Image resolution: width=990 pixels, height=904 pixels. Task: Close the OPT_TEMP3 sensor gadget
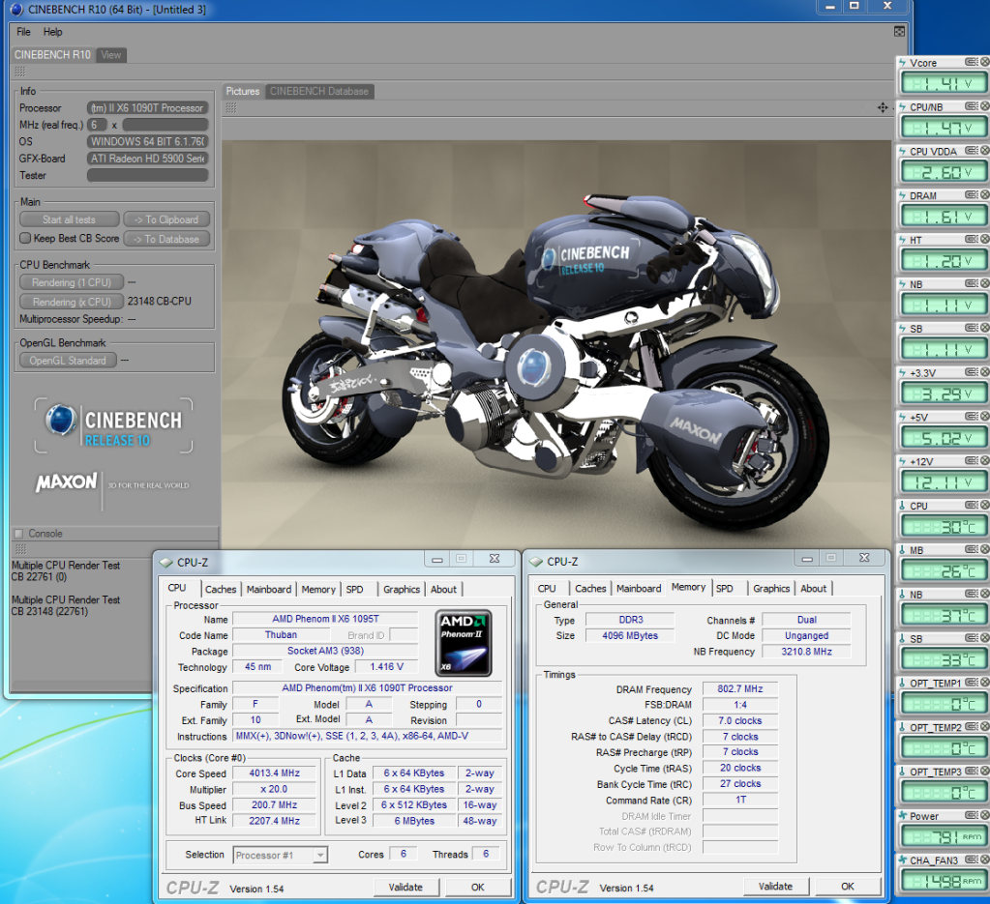[x=984, y=771]
